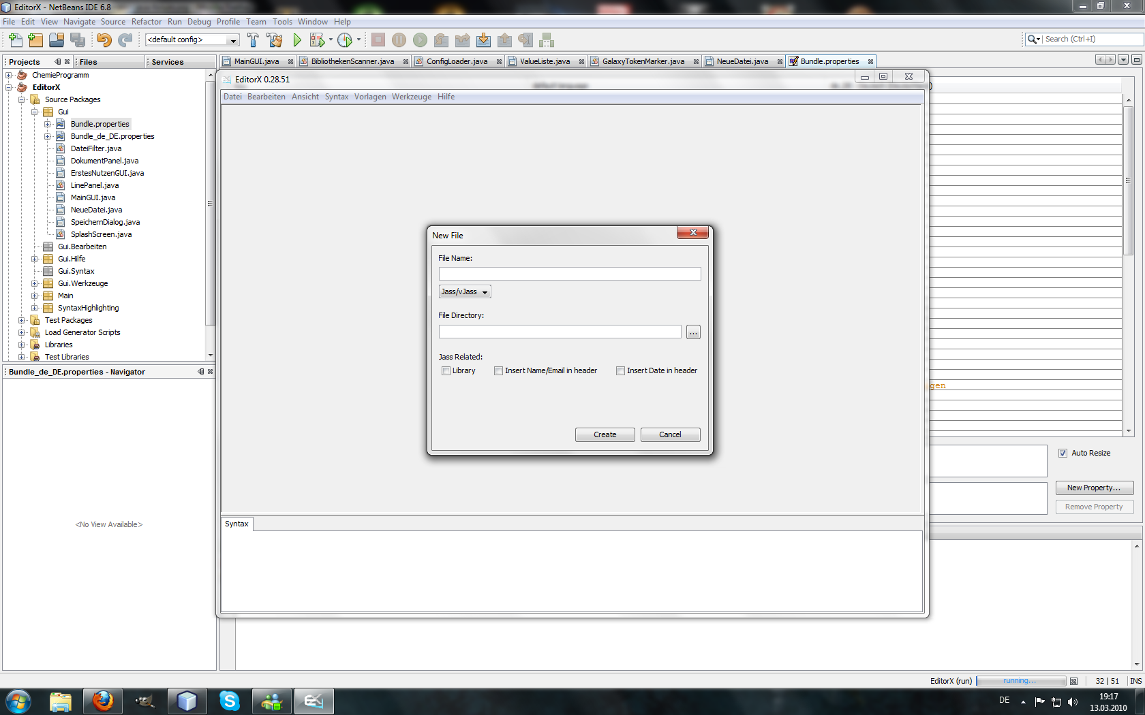Viewport: 1145px width, 715px height.
Task: Click the Save All toolbar icon
Action: (78, 40)
